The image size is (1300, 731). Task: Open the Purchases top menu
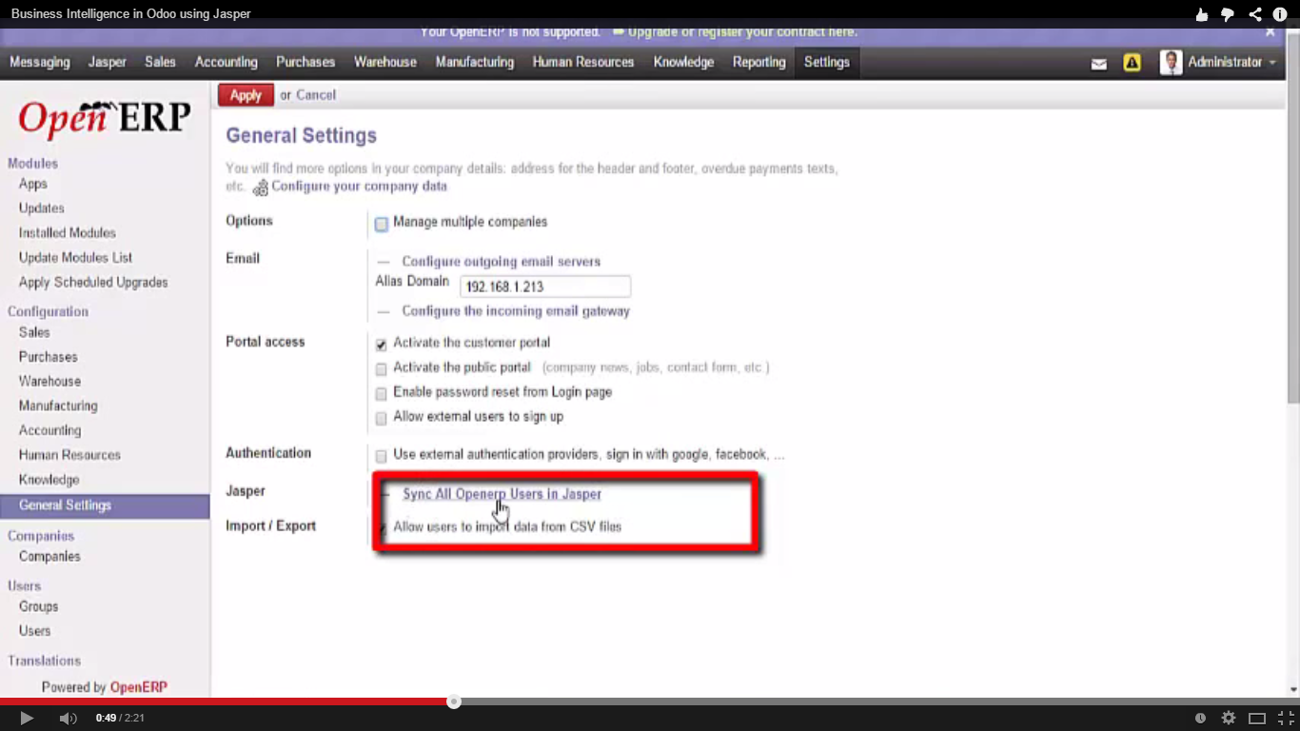305,62
